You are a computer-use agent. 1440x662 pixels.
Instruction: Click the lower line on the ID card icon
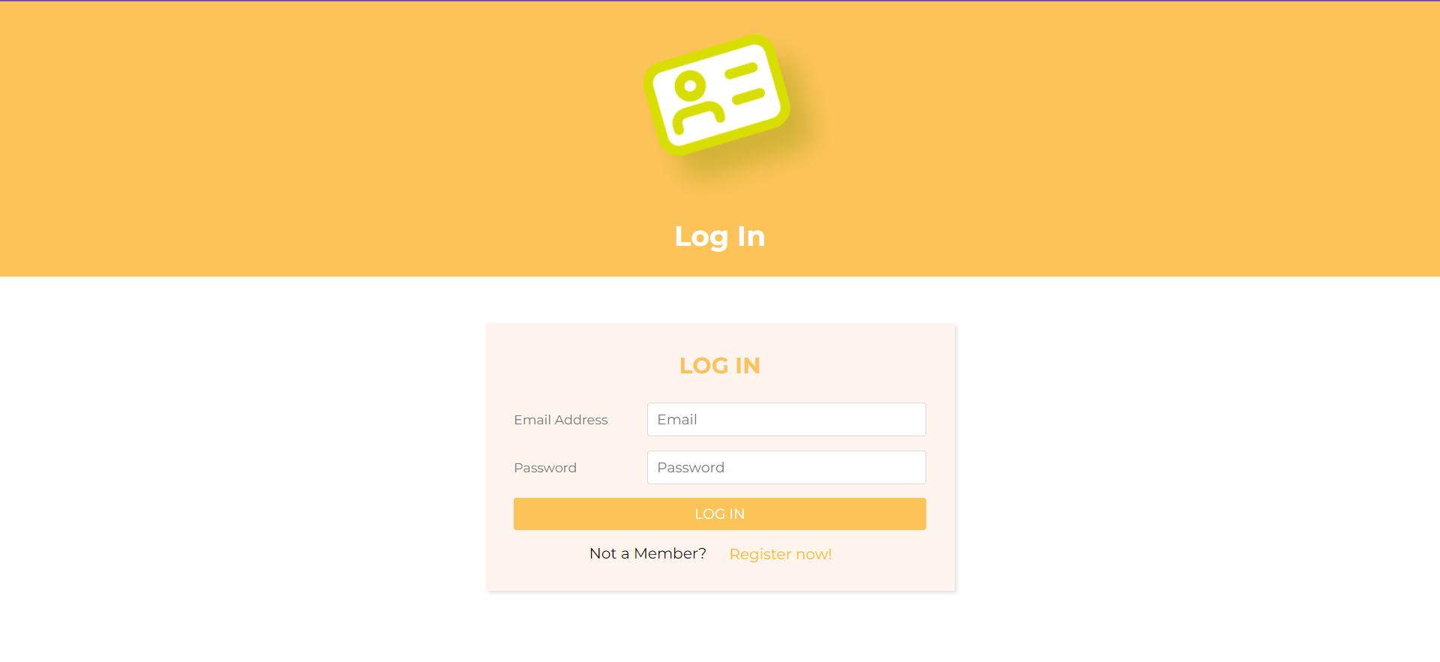[748, 97]
